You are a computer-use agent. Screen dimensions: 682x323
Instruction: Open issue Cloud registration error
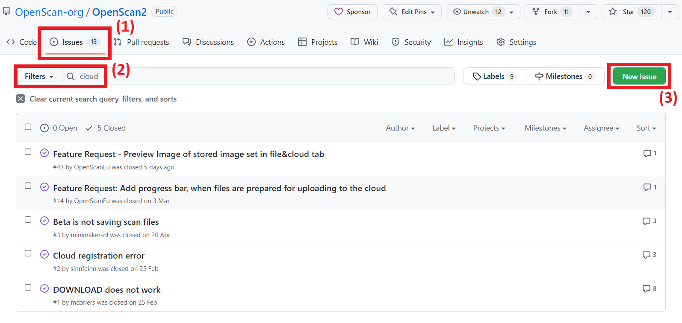pos(99,256)
